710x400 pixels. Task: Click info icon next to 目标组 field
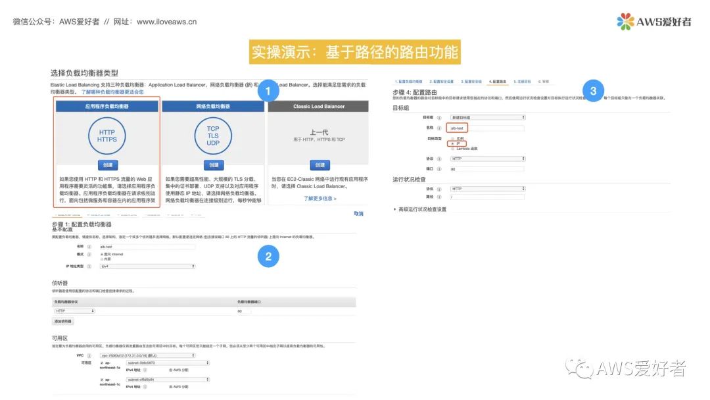point(438,117)
